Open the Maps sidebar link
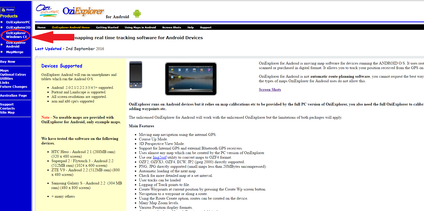Image resolution: width=424 pixels, height=211 pixels. tap(4, 70)
